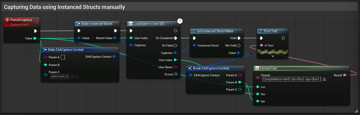Click the Instanced Struct input pin
The image size is (360, 115).
click(x=195, y=46)
